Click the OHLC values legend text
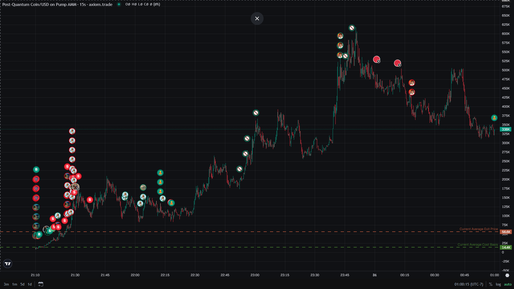Screen dimensions: 514x289 142,4
